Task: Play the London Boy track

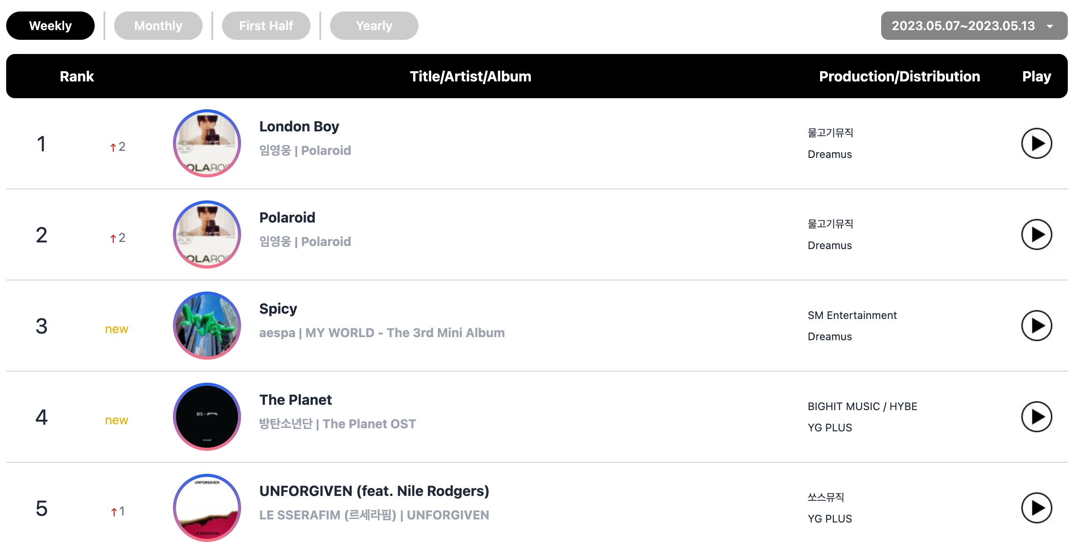Action: pos(1036,143)
